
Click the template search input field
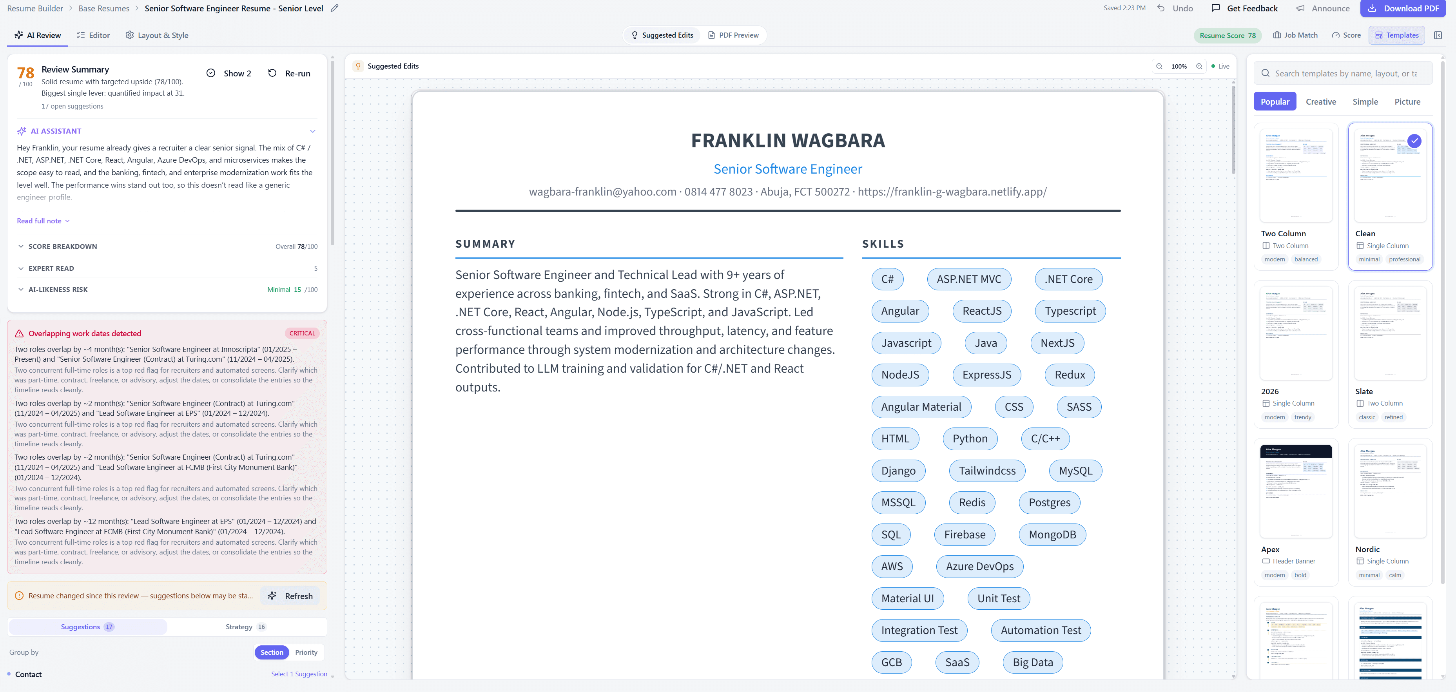tap(1343, 73)
